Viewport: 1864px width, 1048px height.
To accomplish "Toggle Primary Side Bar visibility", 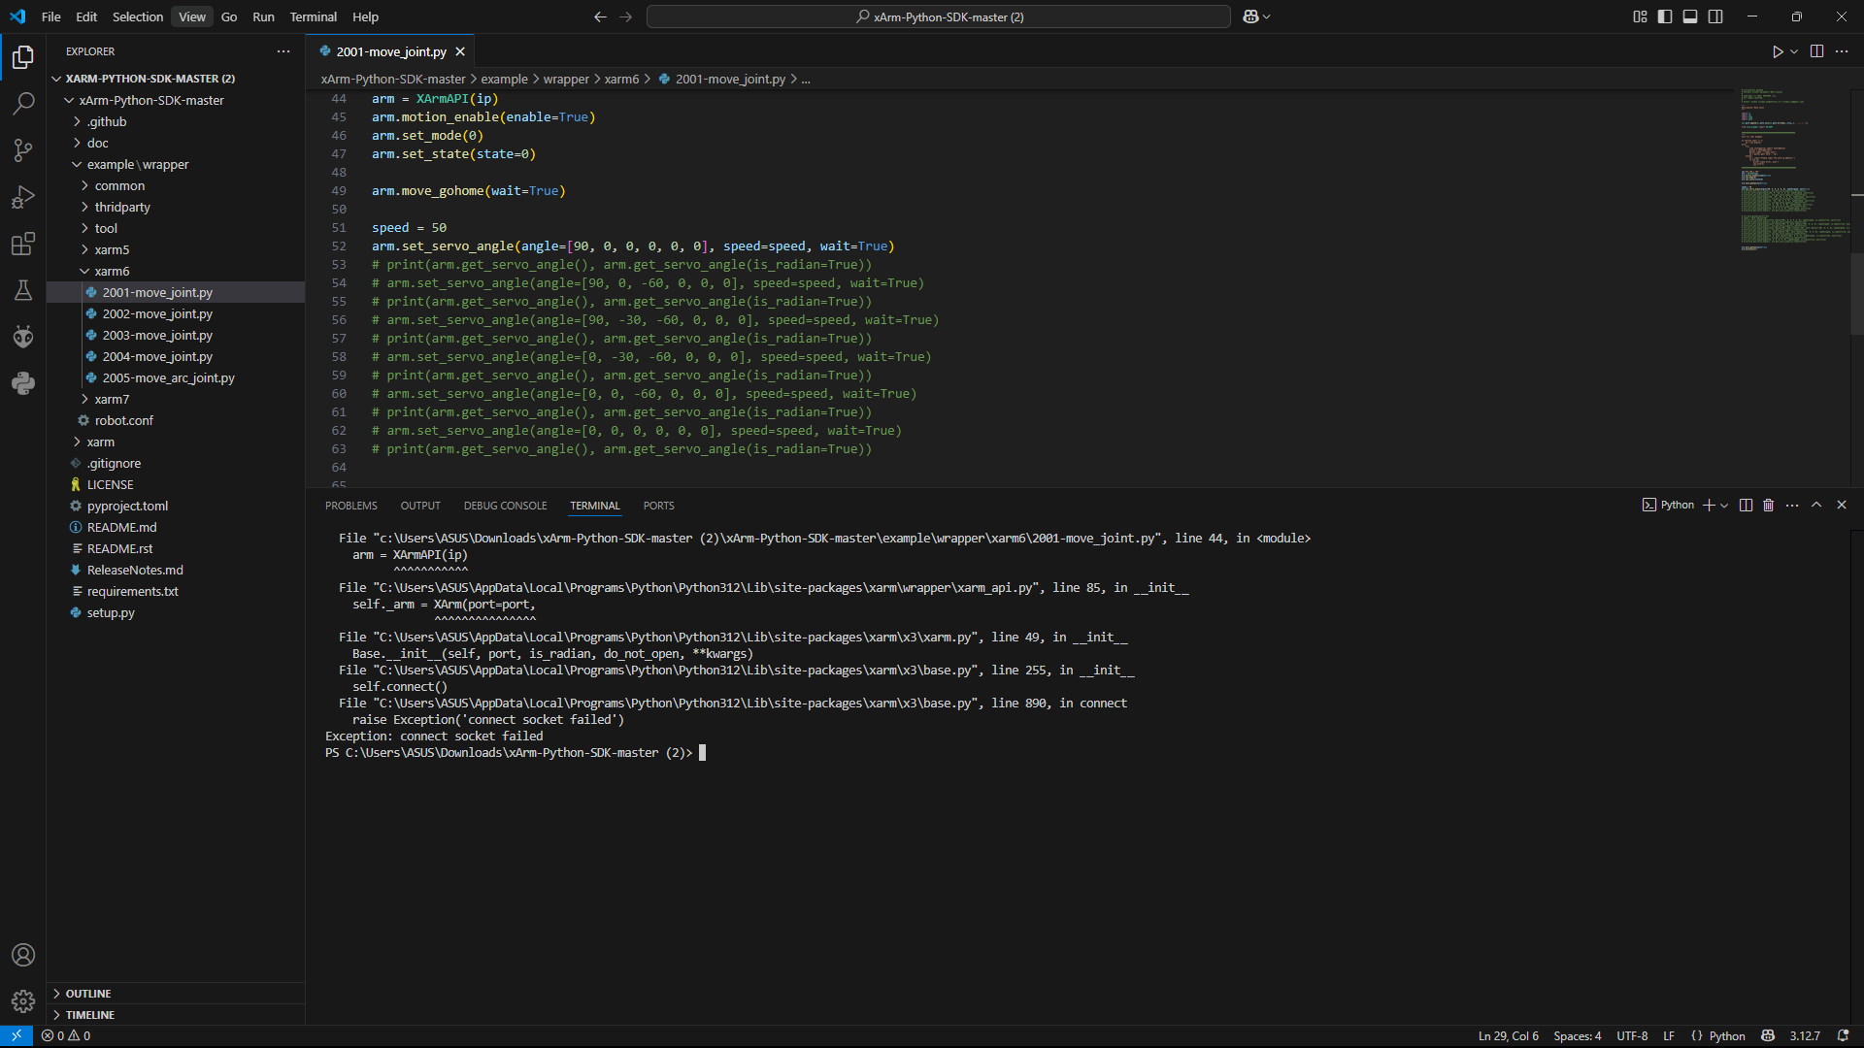I will 1665,16.
